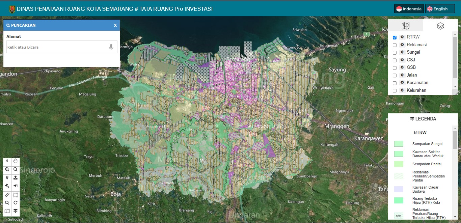This screenshot has width=461, height=223.
Task: Switch to the basemap tab
Action: (x=405, y=26)
